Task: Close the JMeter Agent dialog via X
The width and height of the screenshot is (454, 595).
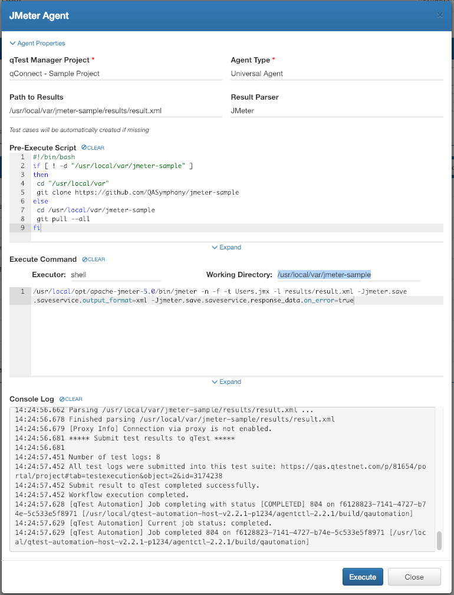Action: pos(440,15)
